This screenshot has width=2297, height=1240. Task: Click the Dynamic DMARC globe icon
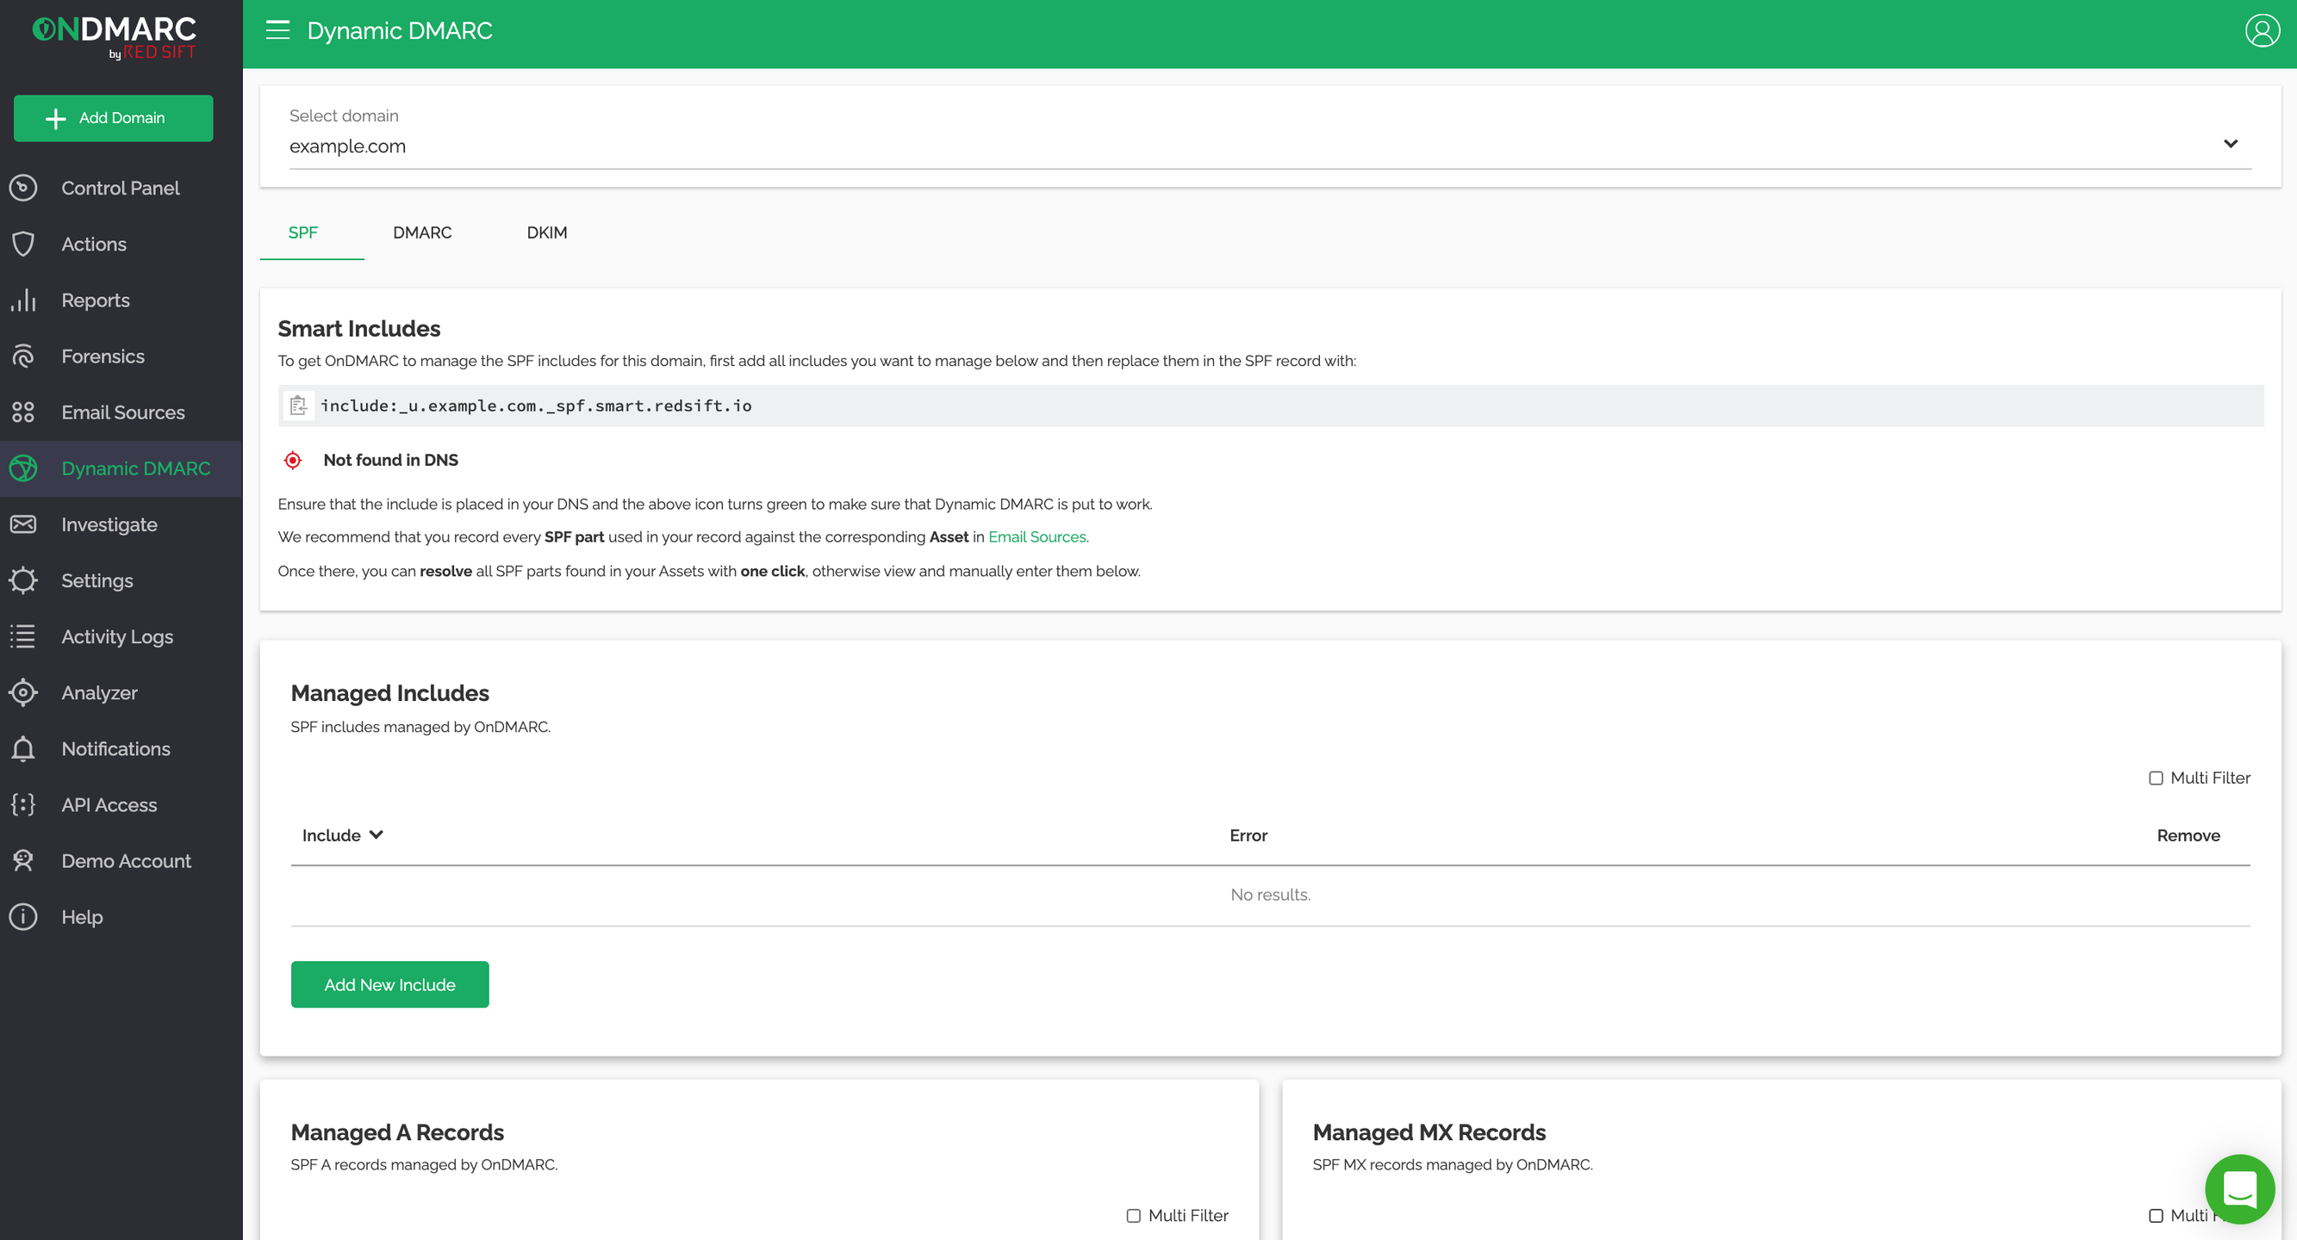coord(23,469)
